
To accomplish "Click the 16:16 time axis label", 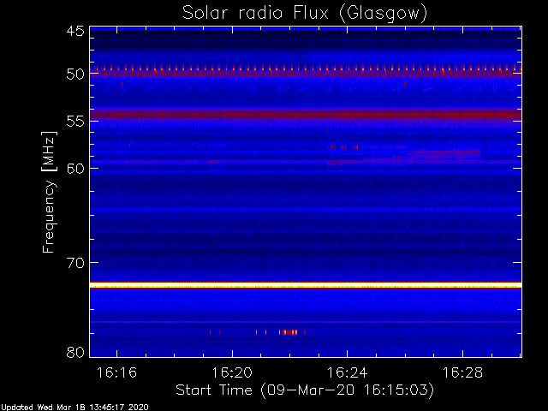I will click(x=116, y=372).
